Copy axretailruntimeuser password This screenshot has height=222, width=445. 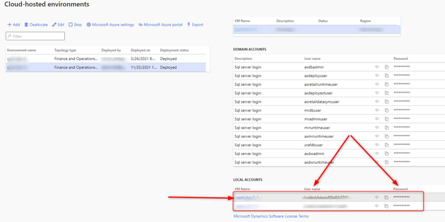[x=387, y=84]
